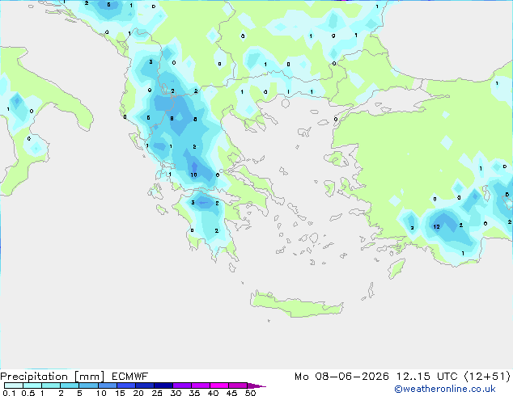The width and height of the screenshot is (513, 396).
Task: Click the '0.1' label on legend scale
Action: pos(9,393)
